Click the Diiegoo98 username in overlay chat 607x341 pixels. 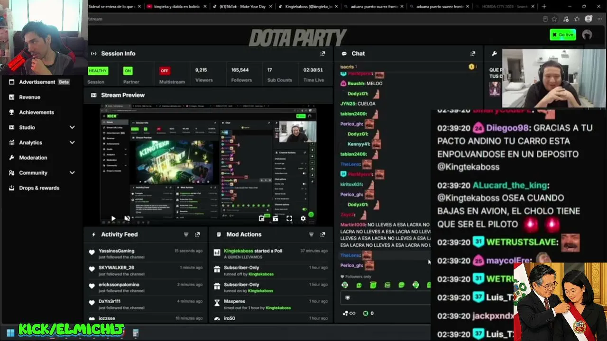point(507,128)
